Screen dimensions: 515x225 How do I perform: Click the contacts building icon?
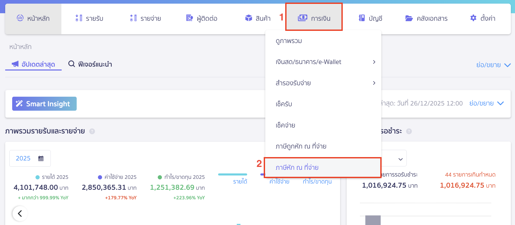(190, 18)
